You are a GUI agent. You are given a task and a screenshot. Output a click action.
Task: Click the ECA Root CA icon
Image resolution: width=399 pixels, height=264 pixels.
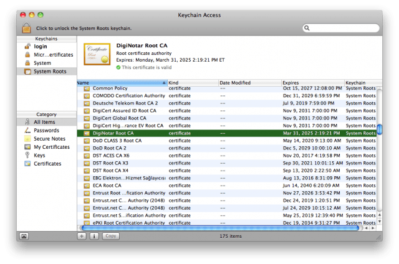87,186
